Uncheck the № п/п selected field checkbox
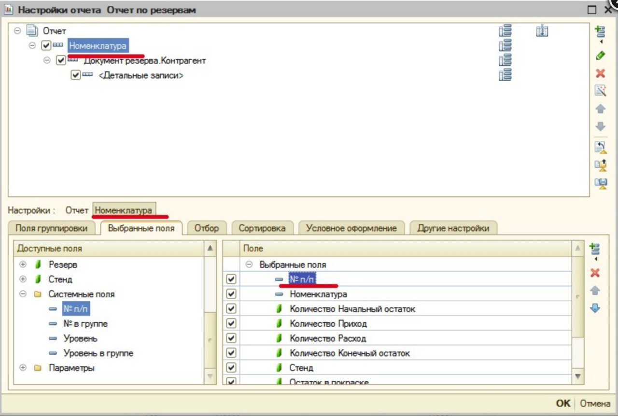 pyautogui.click(x=231, y=279)
